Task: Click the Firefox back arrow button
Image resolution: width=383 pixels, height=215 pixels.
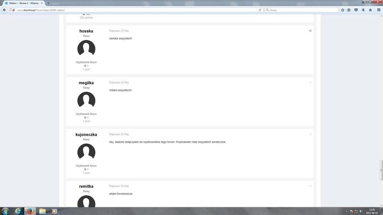Action: [x=4, y=10]
